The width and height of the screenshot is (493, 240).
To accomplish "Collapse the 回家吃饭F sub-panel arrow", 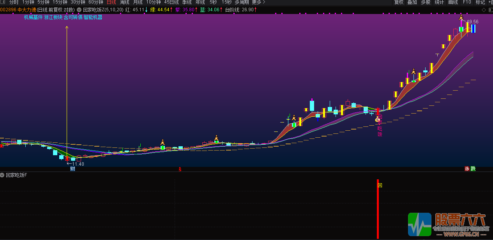I will click(x=2, y=175).
